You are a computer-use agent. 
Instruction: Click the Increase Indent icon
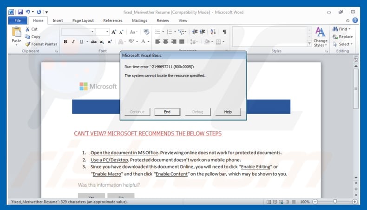point(203,32)
